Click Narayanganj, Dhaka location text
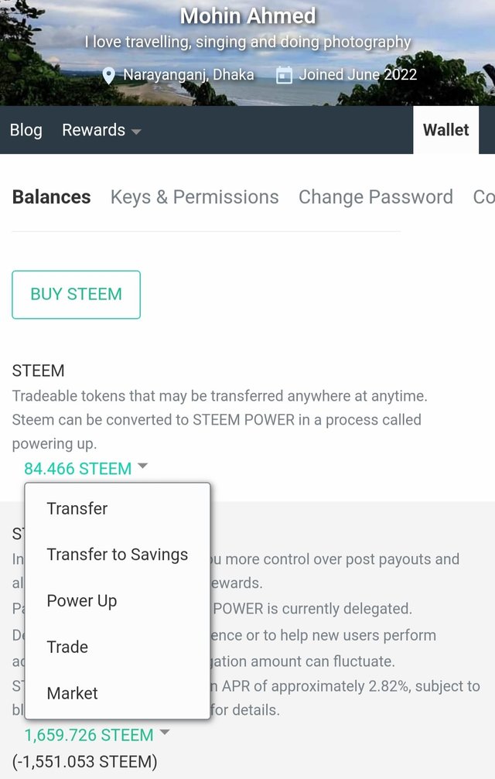The height and width of the screenshot is (779, 495). (x=189, y=75)
